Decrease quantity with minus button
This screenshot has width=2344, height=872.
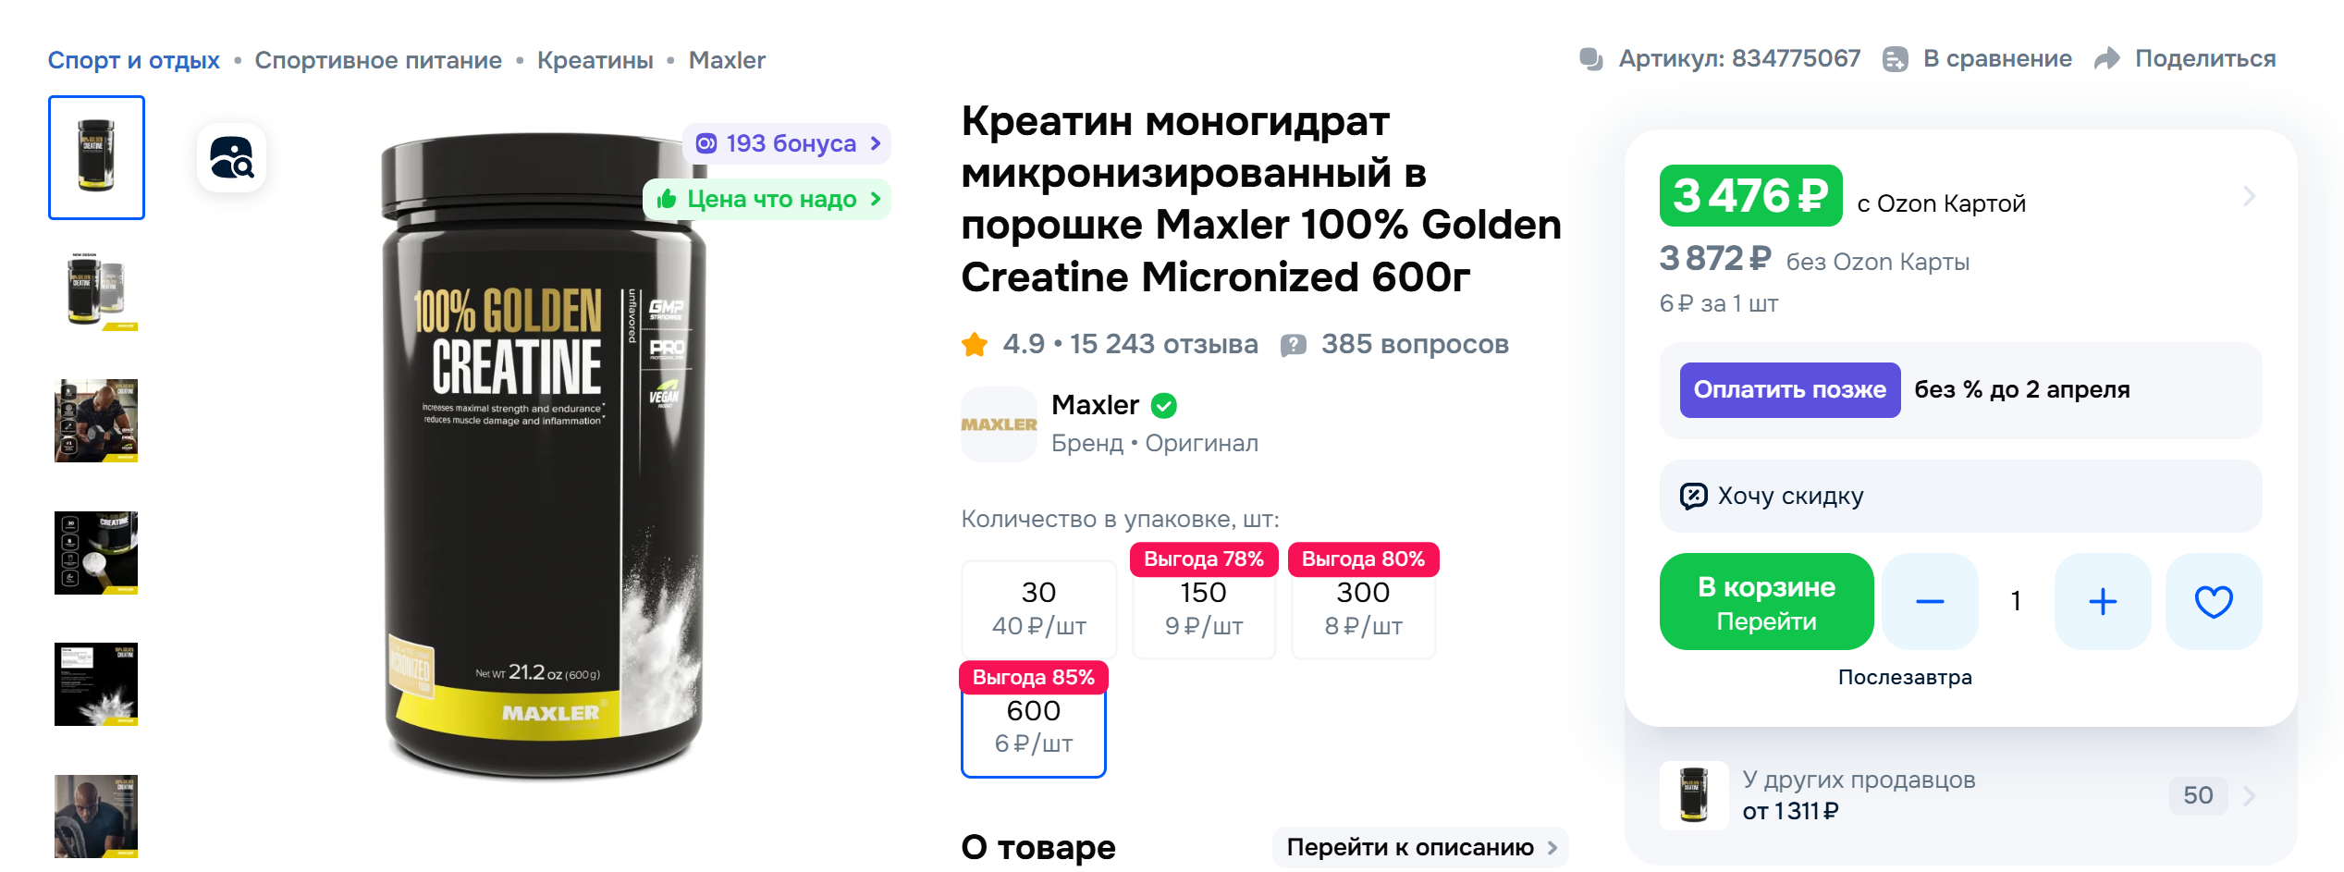[x=1929, y=602]
